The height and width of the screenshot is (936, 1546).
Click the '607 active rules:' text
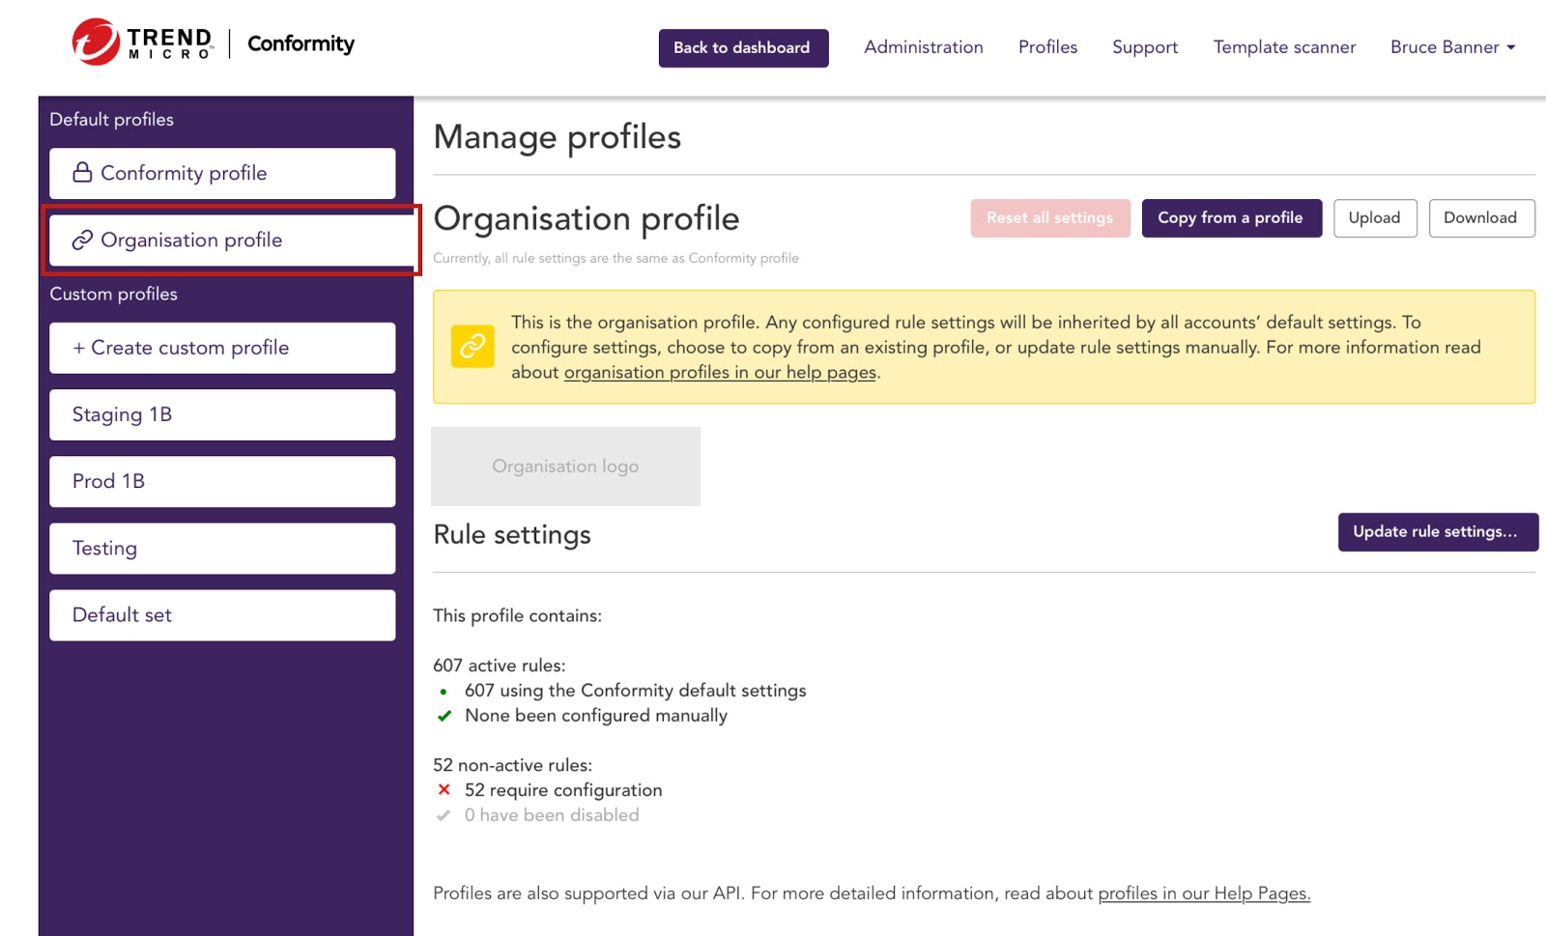pos(500,666)
